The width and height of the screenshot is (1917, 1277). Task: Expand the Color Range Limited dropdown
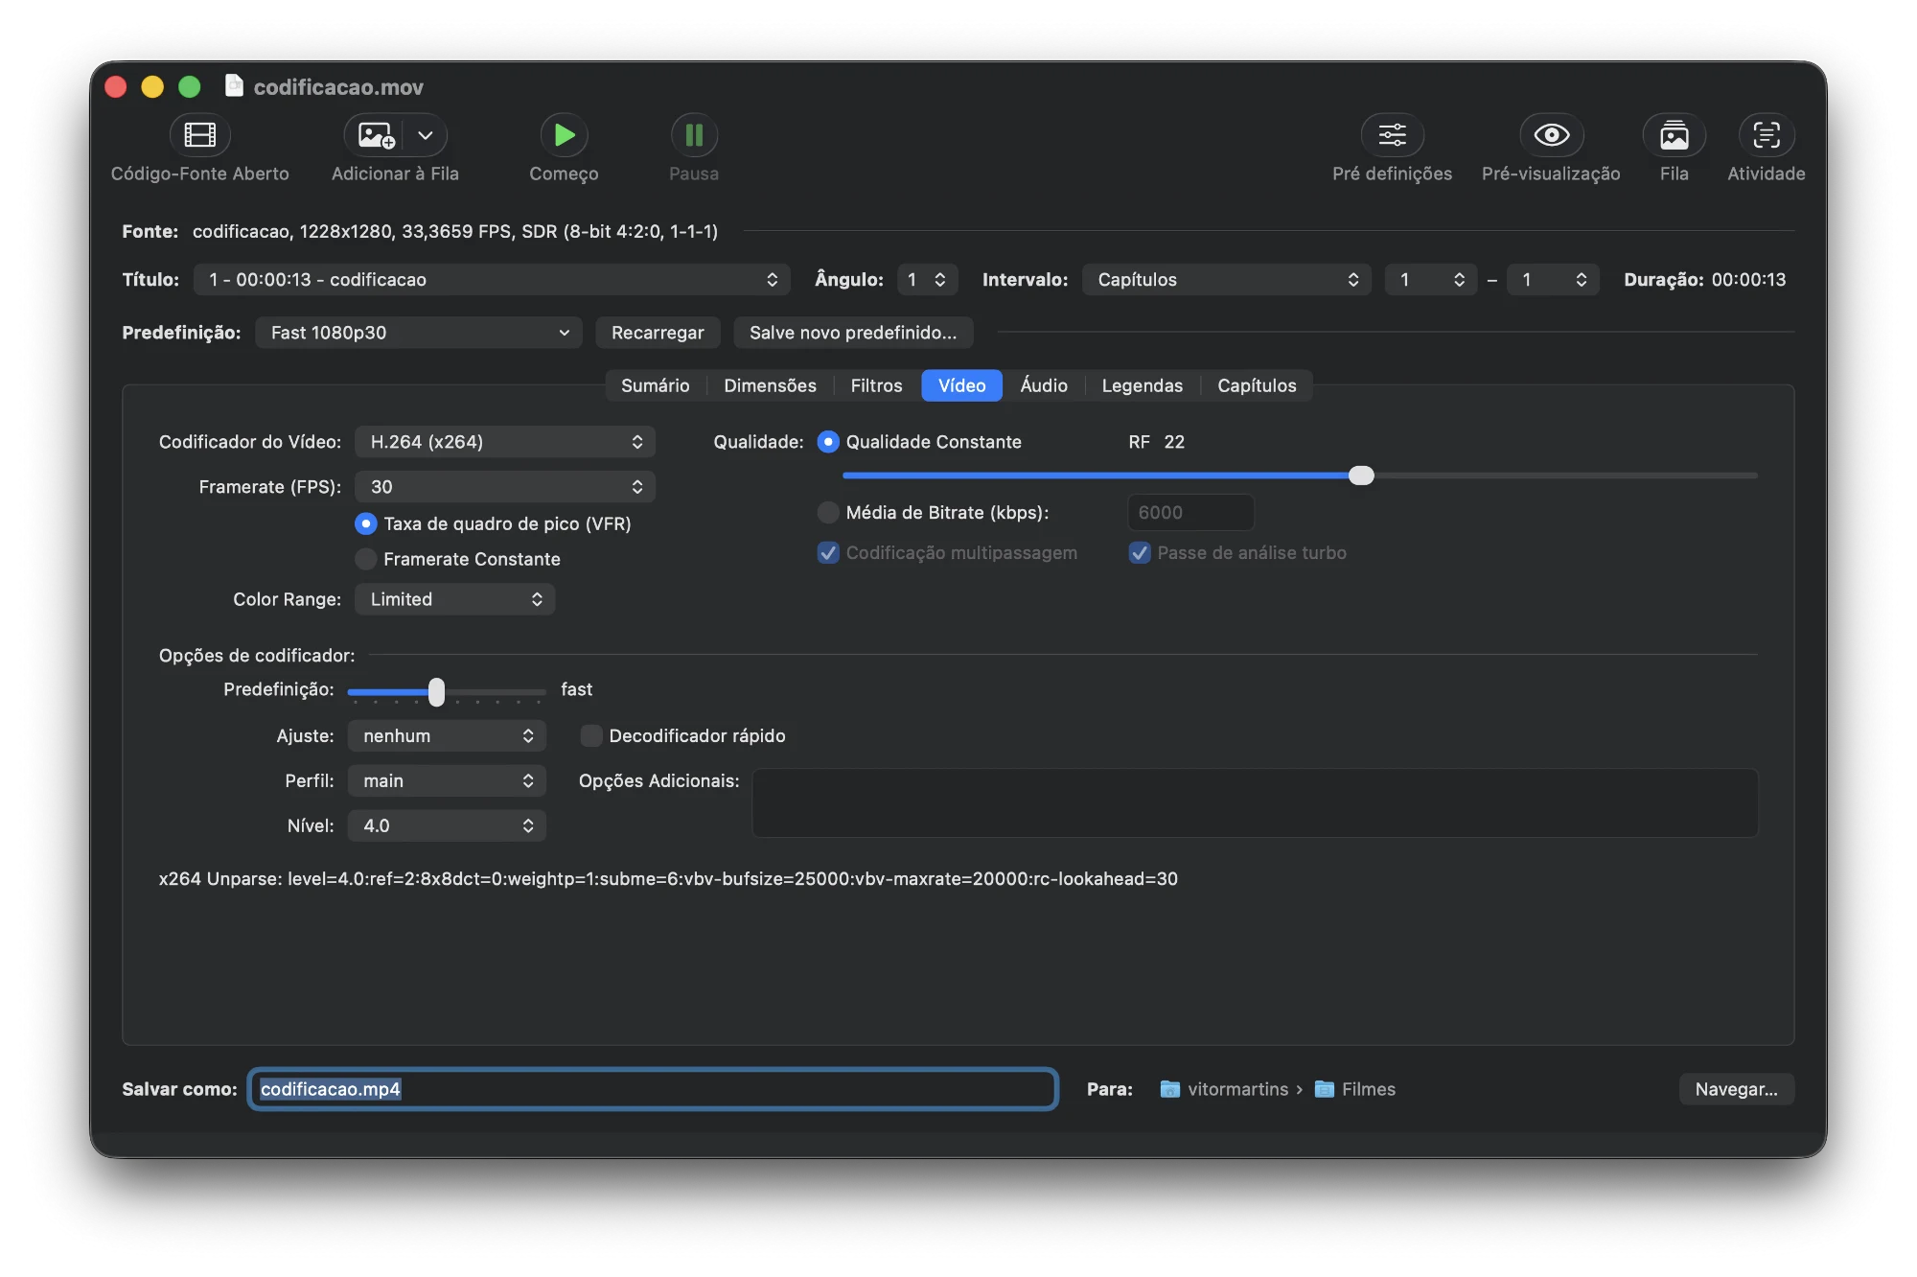[454, 599]
